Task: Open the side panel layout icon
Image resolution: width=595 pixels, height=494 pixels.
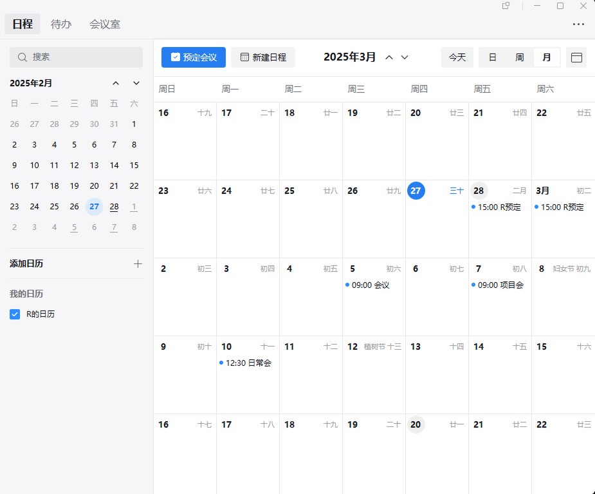Action: pyautogui.click(x=576, y=57)
